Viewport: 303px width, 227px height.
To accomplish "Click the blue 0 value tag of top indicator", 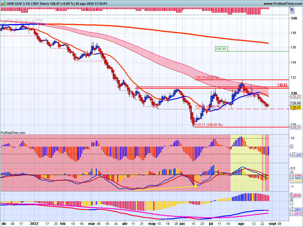I will [292, 9].
